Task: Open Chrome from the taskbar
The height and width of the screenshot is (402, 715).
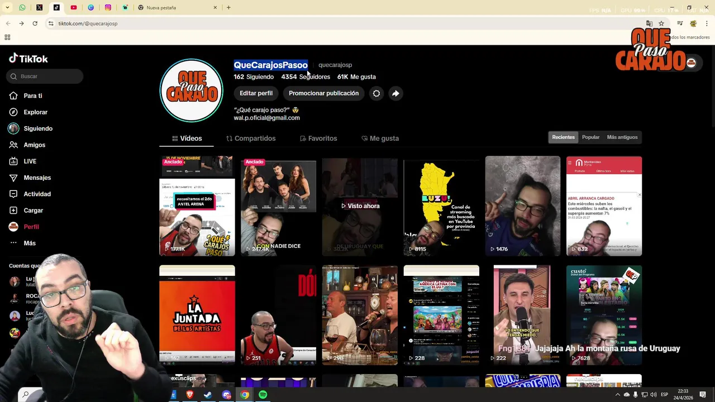Action: click(x=245, y=395)
